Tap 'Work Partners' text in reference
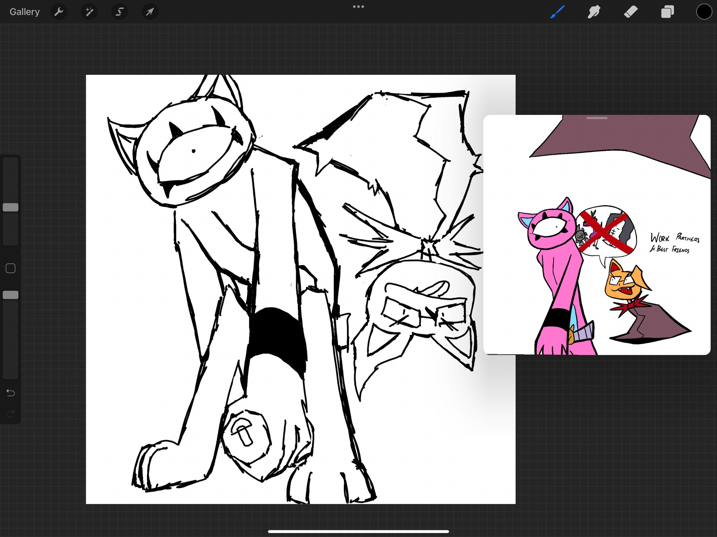The height and width of the screenshot is (537, 717). click(x=675, y=238)
